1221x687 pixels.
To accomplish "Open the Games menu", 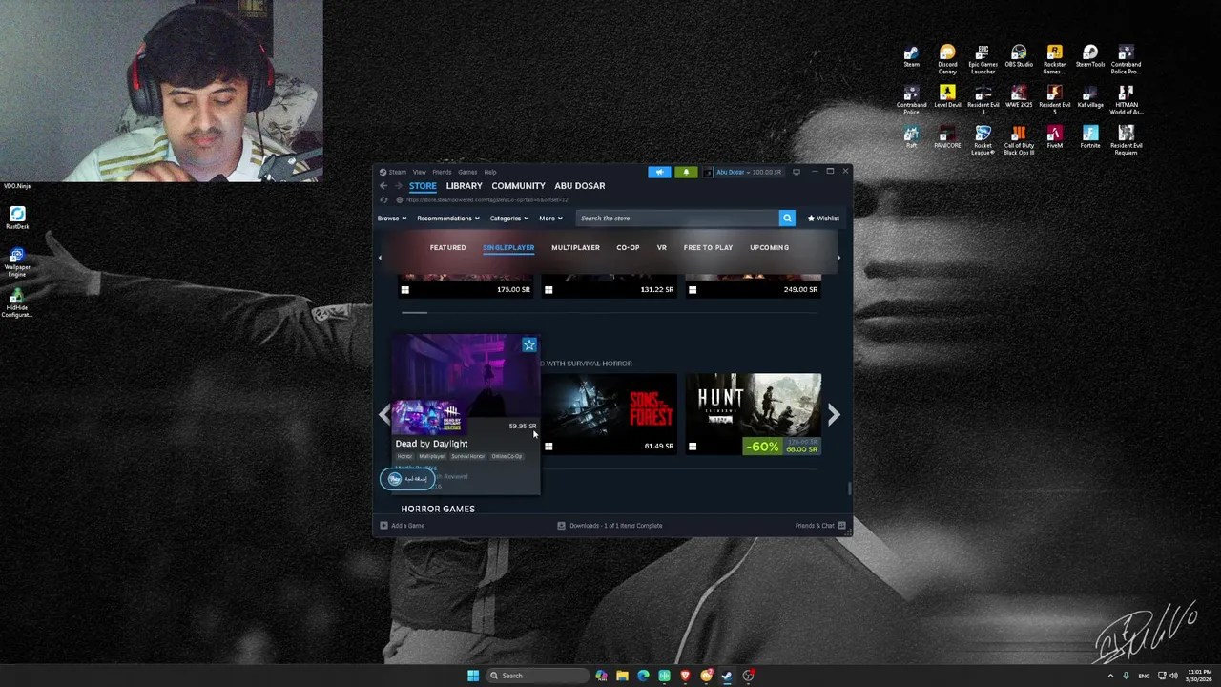I will pos(467,173).
